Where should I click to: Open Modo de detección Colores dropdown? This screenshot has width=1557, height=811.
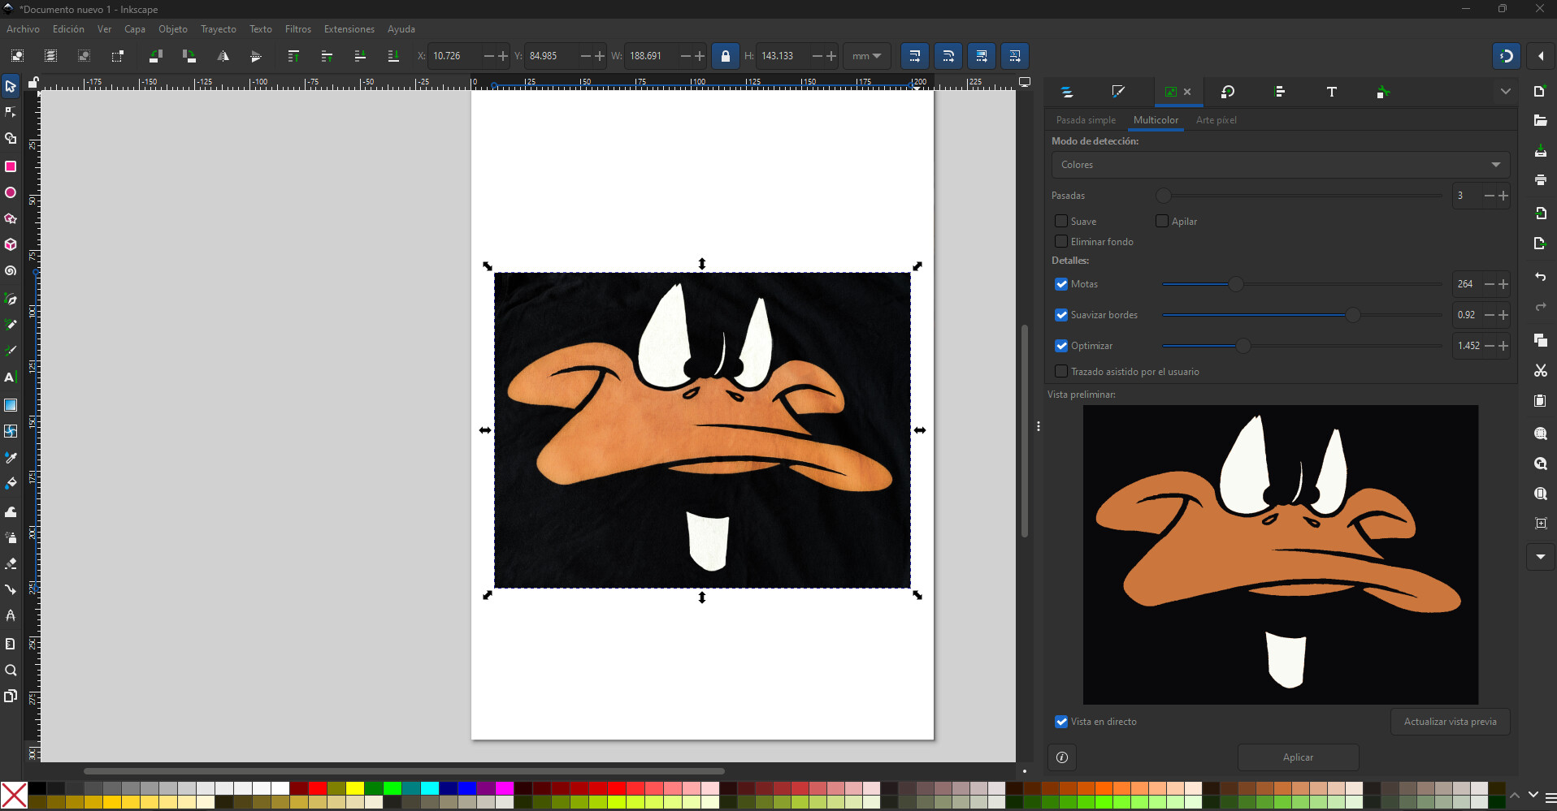[x=1280, y=165]
